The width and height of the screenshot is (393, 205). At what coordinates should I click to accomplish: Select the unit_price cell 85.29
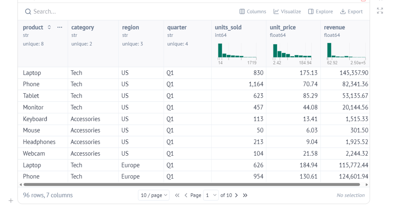click(293, 96)
